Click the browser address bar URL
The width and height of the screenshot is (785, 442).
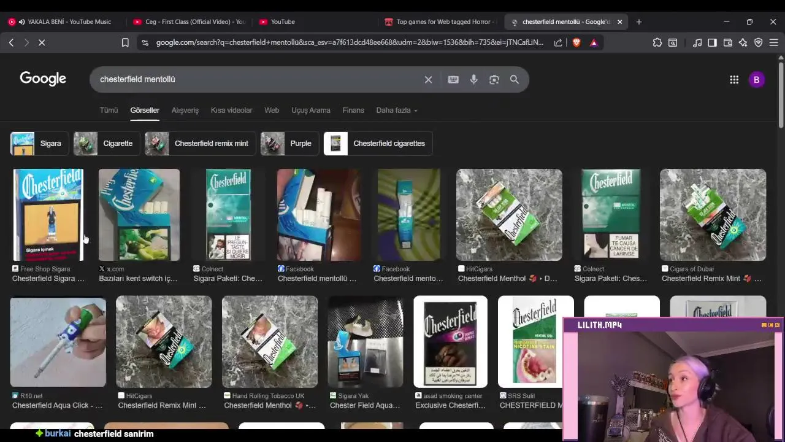pyautogui.click(x=350, y=42)
